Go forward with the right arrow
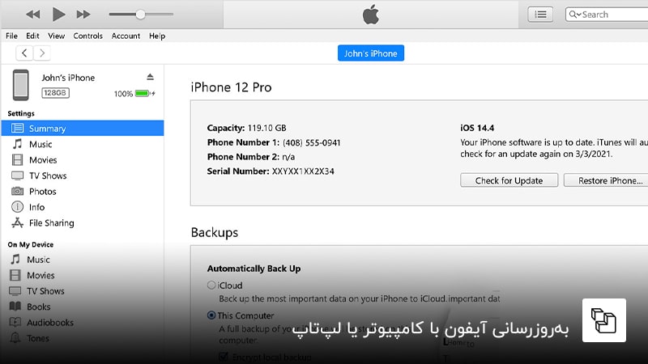The image size is (648, 364). coord(42,53)
